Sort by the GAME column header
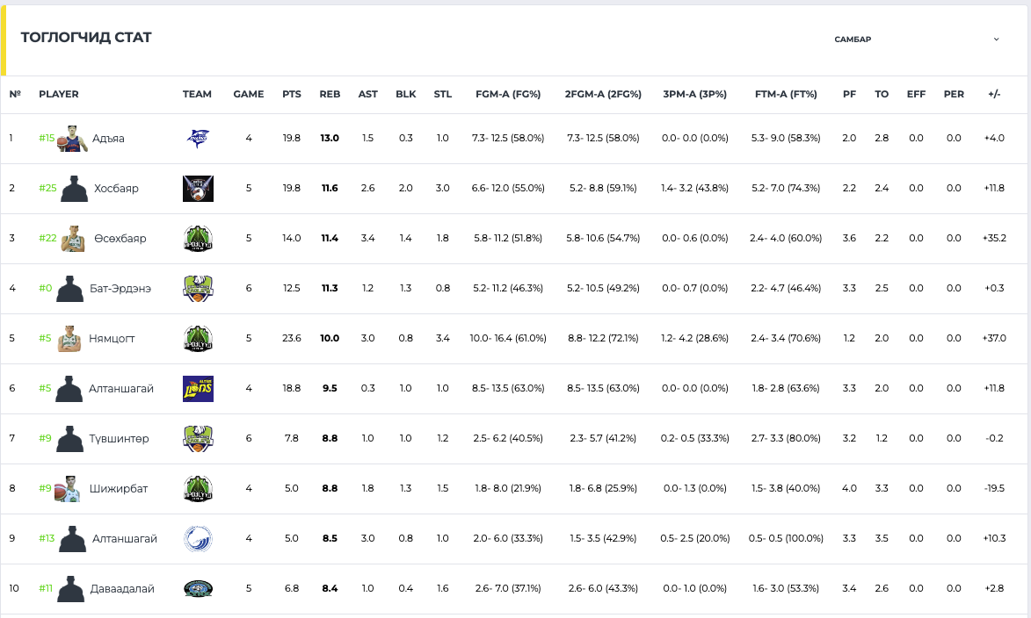1031x618 pixels. click(249, 95)
